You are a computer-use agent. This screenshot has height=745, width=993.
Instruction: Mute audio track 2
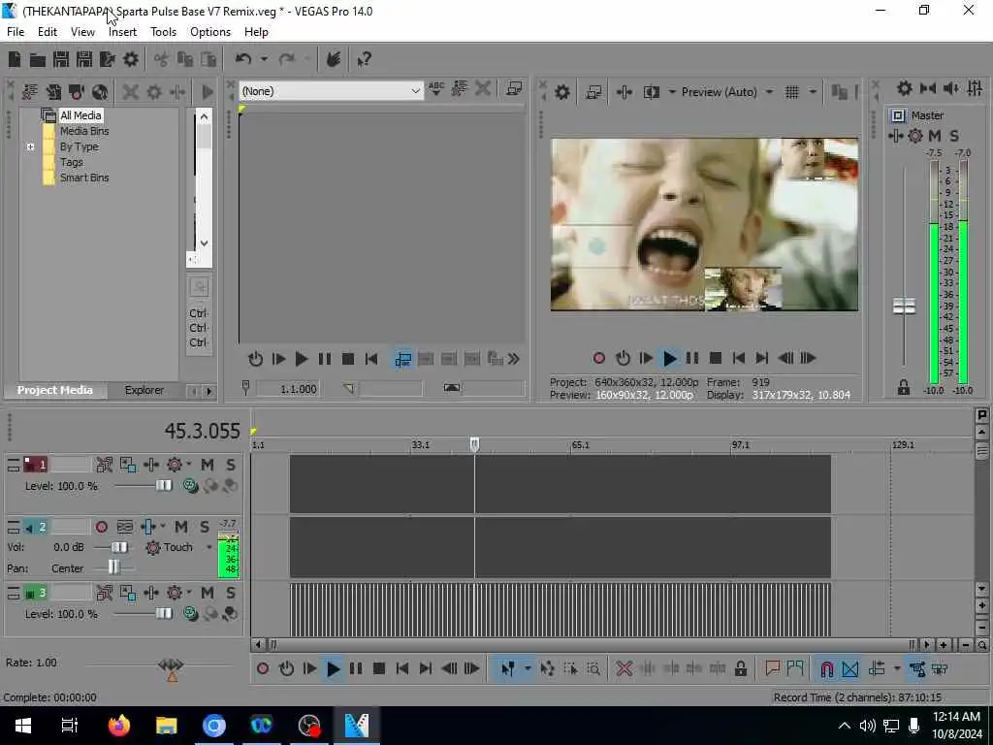181,527
